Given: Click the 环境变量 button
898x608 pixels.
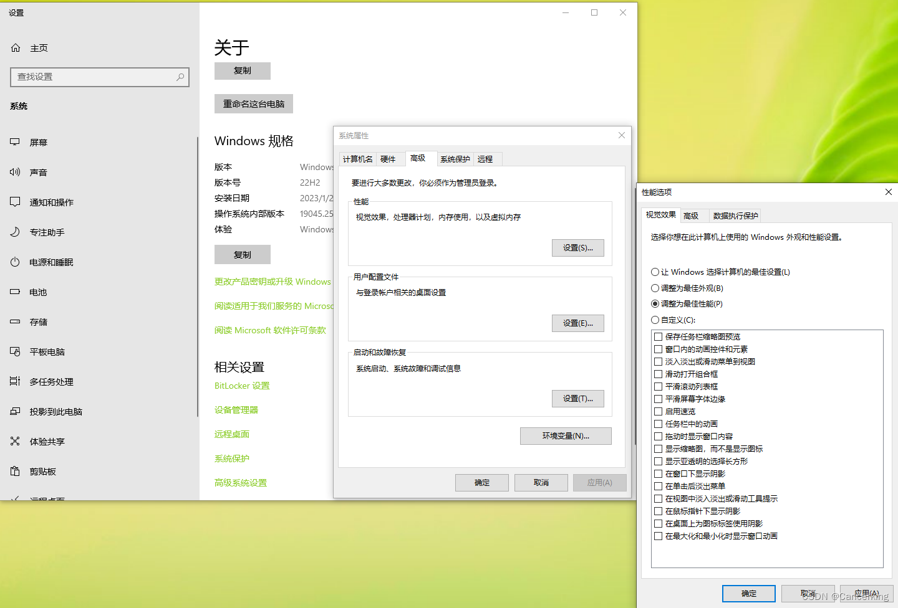Looking at the screenshot, I should pyautogui.click(x=565, y=435).
